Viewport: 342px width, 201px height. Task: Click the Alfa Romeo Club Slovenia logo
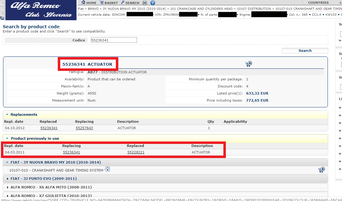pos(38,10)
